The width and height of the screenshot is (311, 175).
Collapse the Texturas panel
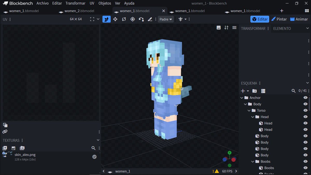(98, 140)
